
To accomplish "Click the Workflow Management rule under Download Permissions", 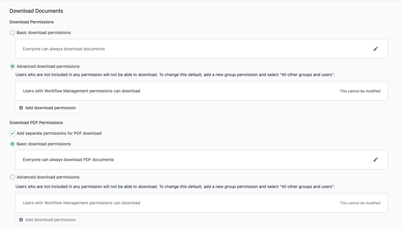I will [81, 91].
